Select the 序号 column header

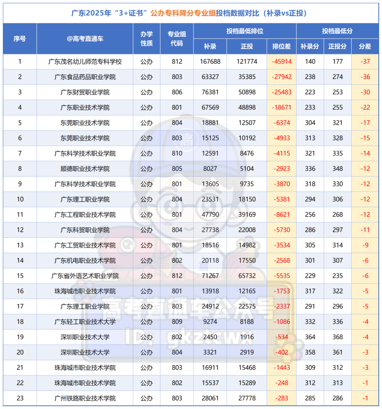(x=19, y=39)
